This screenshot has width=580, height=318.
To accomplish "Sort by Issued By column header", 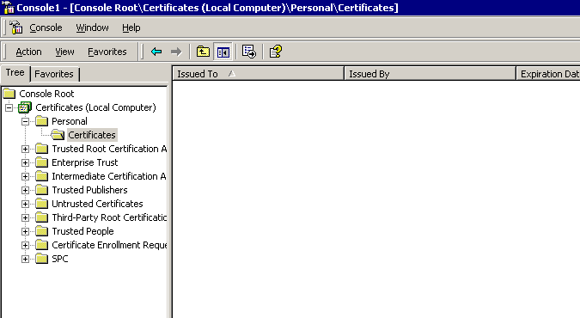I will tap(430, 74).
